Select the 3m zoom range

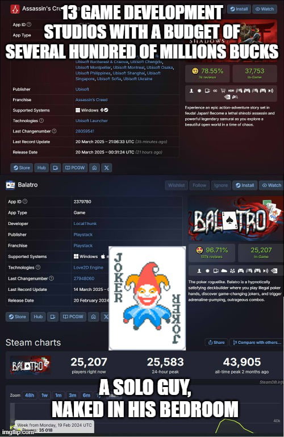click(72, 395)
